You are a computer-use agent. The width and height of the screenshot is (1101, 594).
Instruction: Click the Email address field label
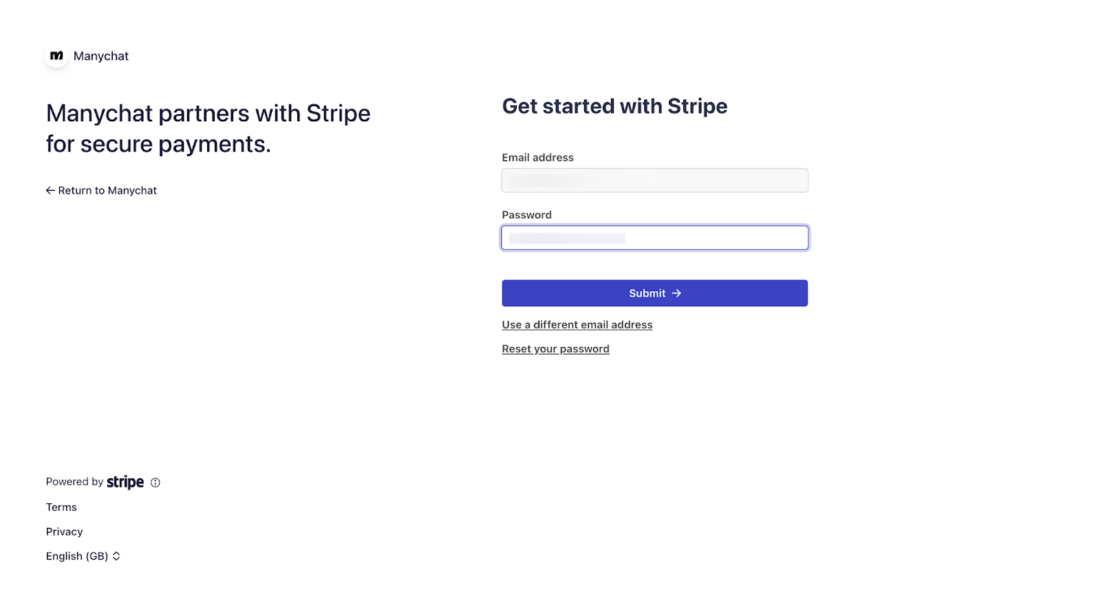pyautogui.click(x=537, y=158)
